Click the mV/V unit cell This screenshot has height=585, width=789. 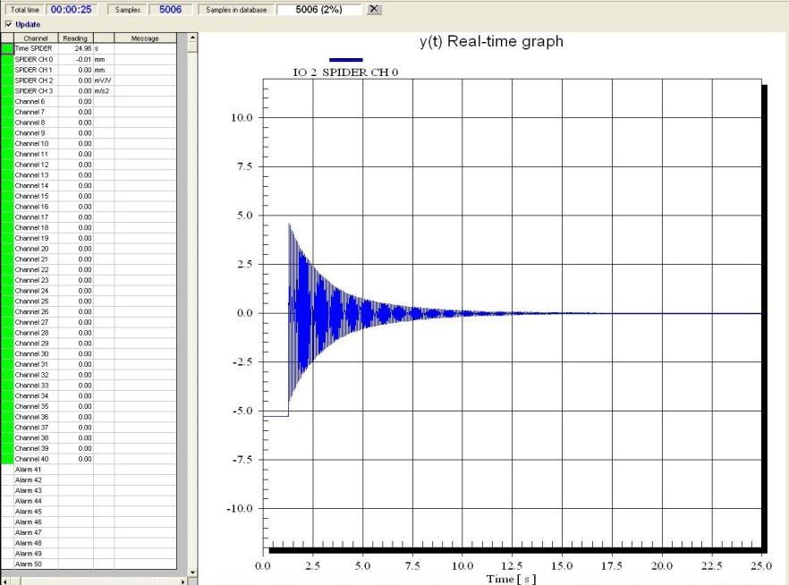pos(103,81)
